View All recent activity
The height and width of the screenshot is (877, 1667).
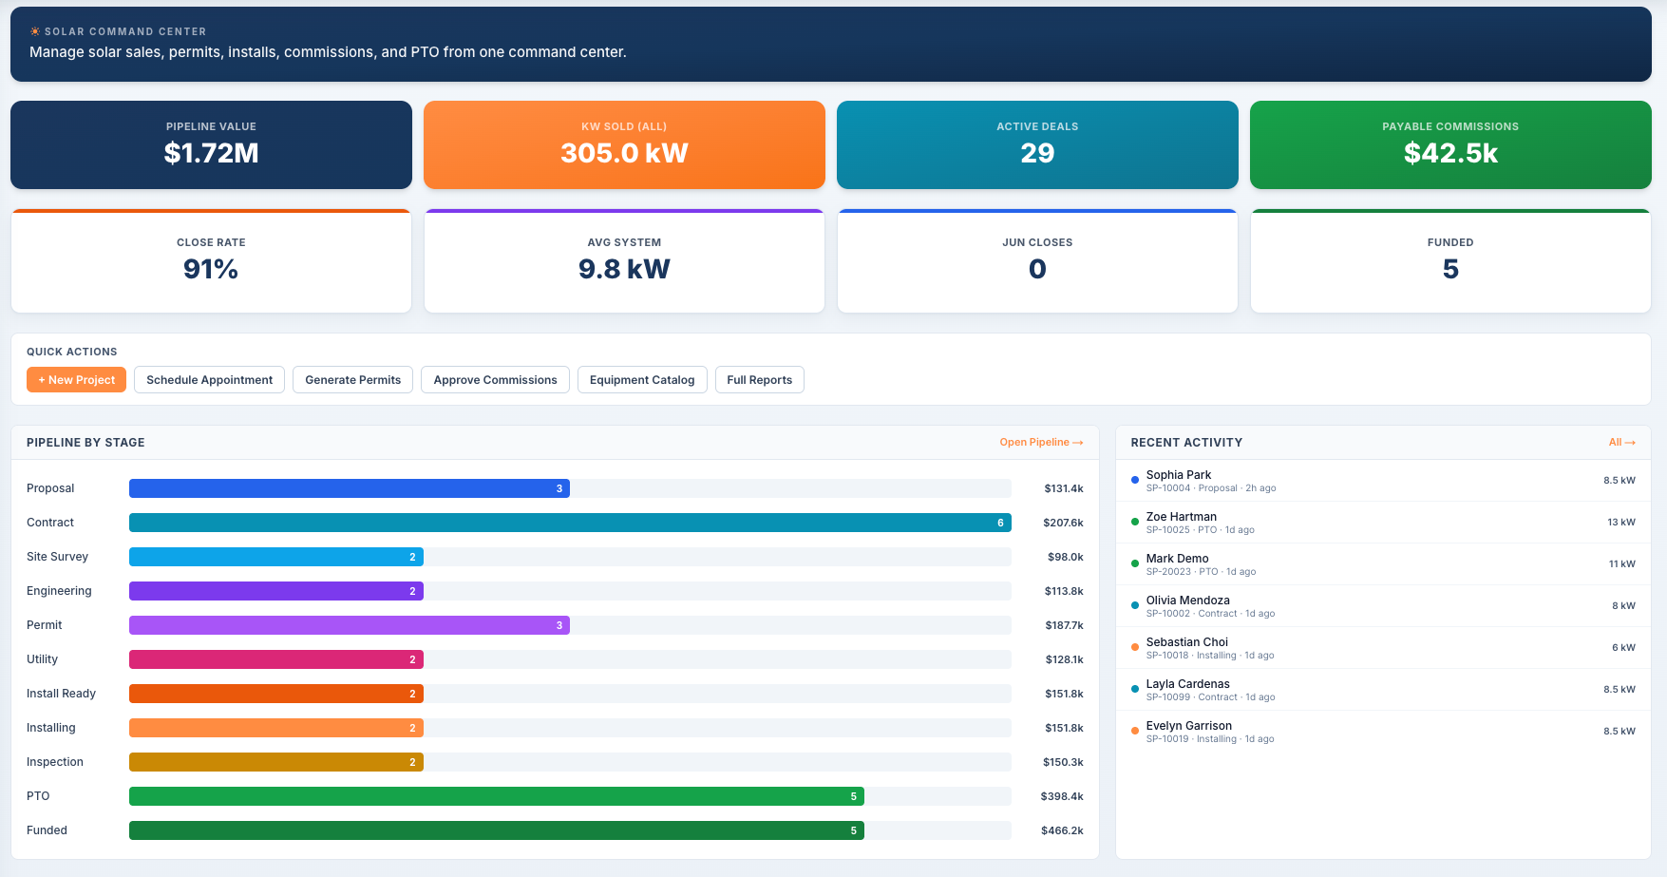1621,443
